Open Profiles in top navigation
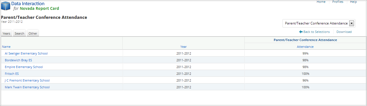 pos(338,2)
